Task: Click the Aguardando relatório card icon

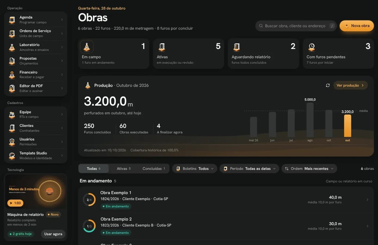Action: click(x=237, y=47)
